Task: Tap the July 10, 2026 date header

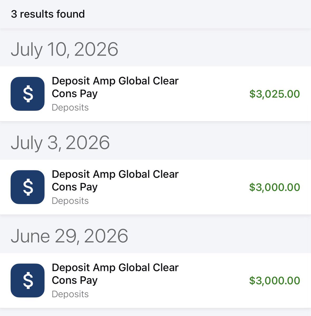Action: [64, 50]
